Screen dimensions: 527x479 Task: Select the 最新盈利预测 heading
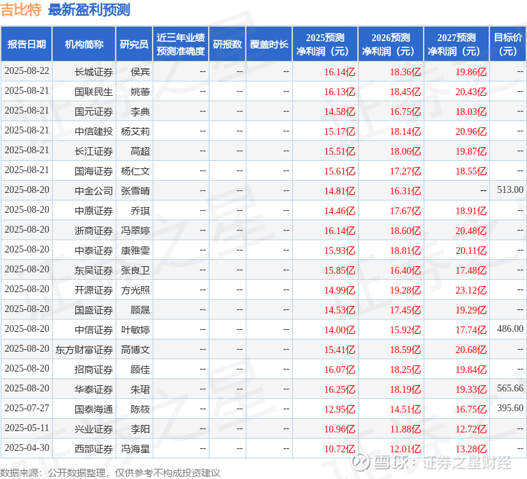pyautogui.click(x=89, y=10)
